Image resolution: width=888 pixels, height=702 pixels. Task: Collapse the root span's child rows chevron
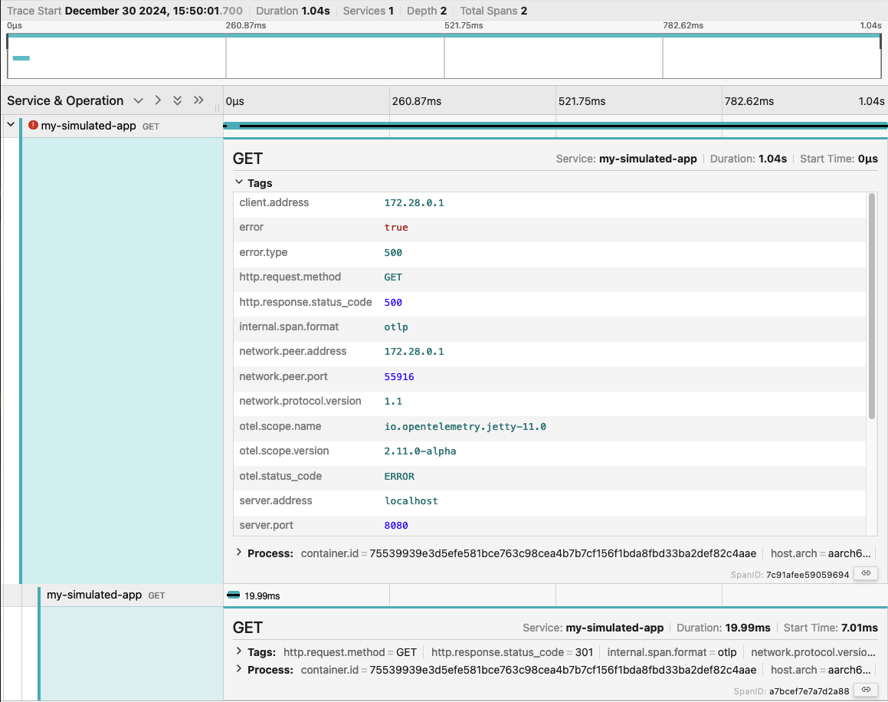click(11, 125)
